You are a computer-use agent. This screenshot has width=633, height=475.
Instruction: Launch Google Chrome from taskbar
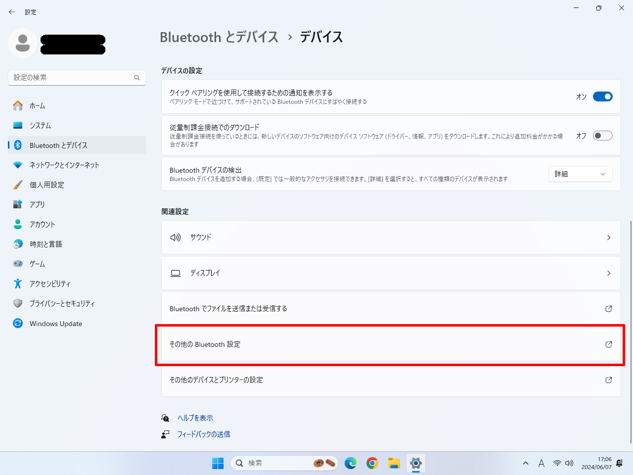click(x=372, y=463)
